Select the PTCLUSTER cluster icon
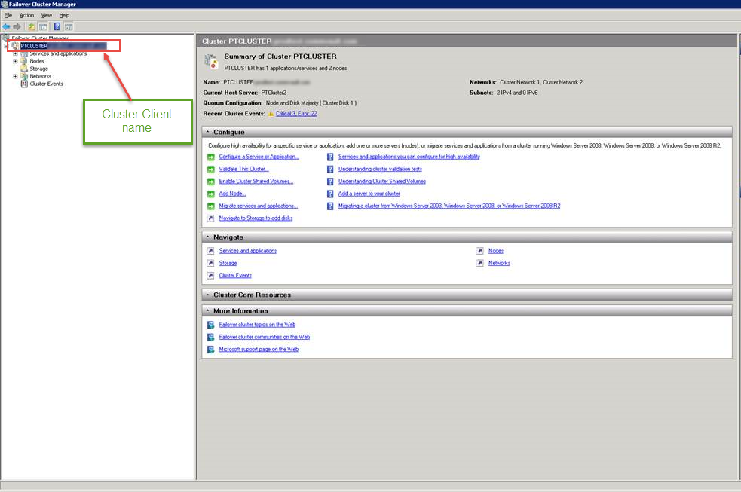 pos(14,45)
